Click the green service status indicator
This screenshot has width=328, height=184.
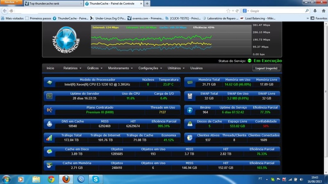point(249,61)
